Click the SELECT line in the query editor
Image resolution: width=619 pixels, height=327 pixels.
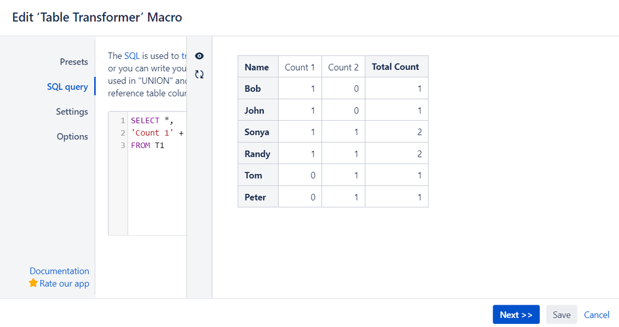157,120
